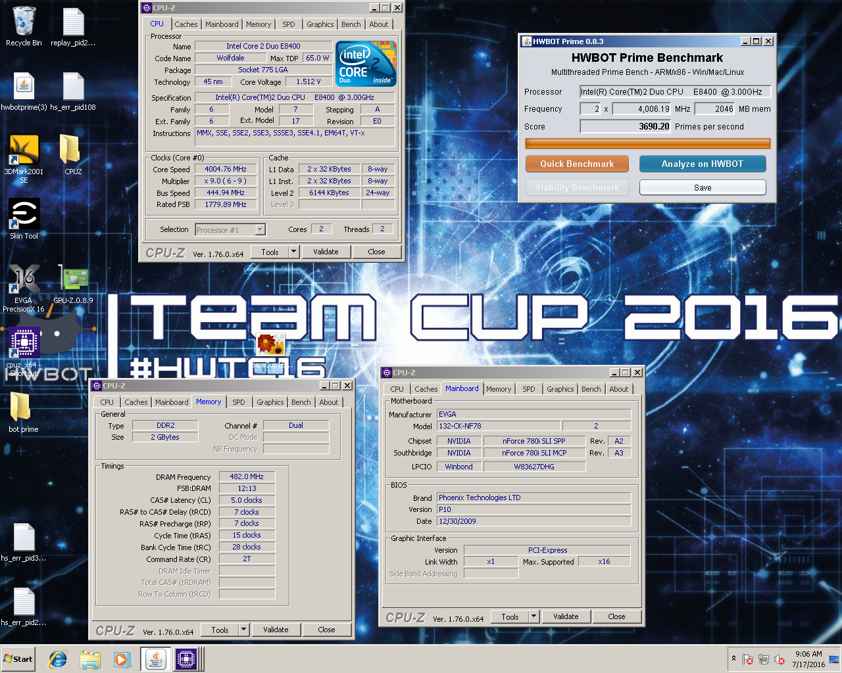Screen dimensions: 842x673
Task: Select the teamcup flower image icon
Action: pos(270,346)
